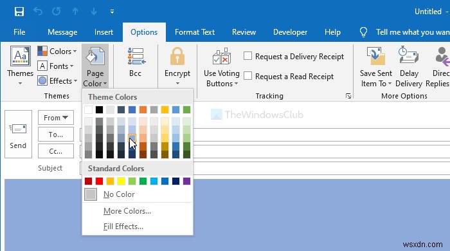The height and width of the screenshot is (251, 450).
Task: Choose the No Color option
Action: tap(138, 194)
